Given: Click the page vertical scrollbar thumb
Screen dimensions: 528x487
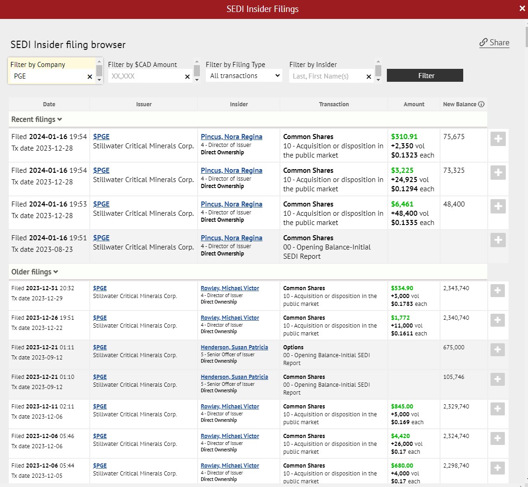Looking at the screenshot, I should [526, 37].
